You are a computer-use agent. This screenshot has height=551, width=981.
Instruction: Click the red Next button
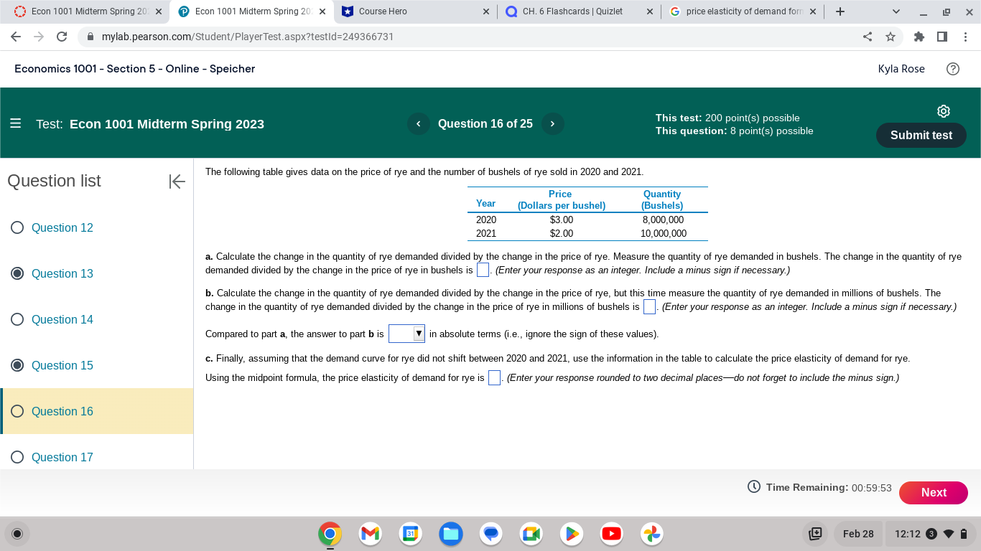[x=934, y=492]
